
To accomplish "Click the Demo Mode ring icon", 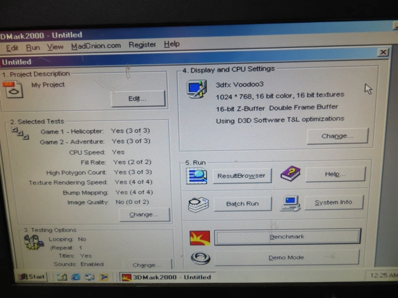I will (201, 258).
